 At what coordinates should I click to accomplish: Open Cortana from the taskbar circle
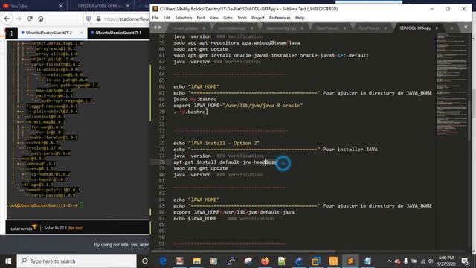[x=145, y=261]
